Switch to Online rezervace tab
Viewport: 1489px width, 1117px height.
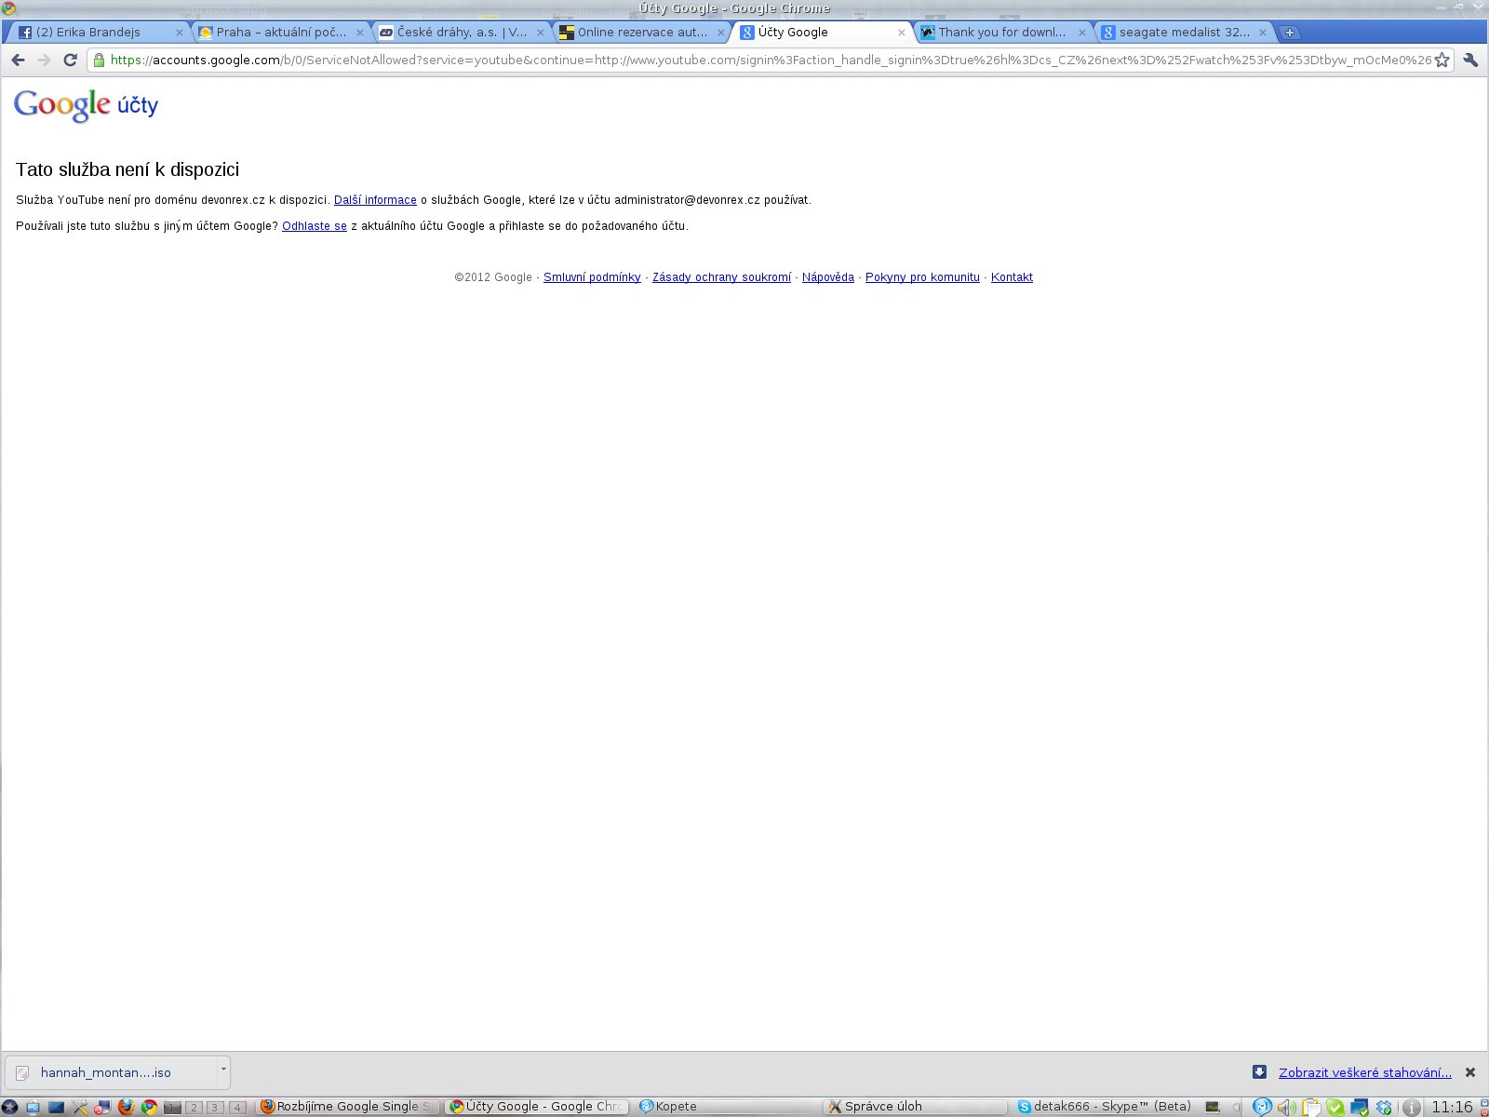point(641,33)
